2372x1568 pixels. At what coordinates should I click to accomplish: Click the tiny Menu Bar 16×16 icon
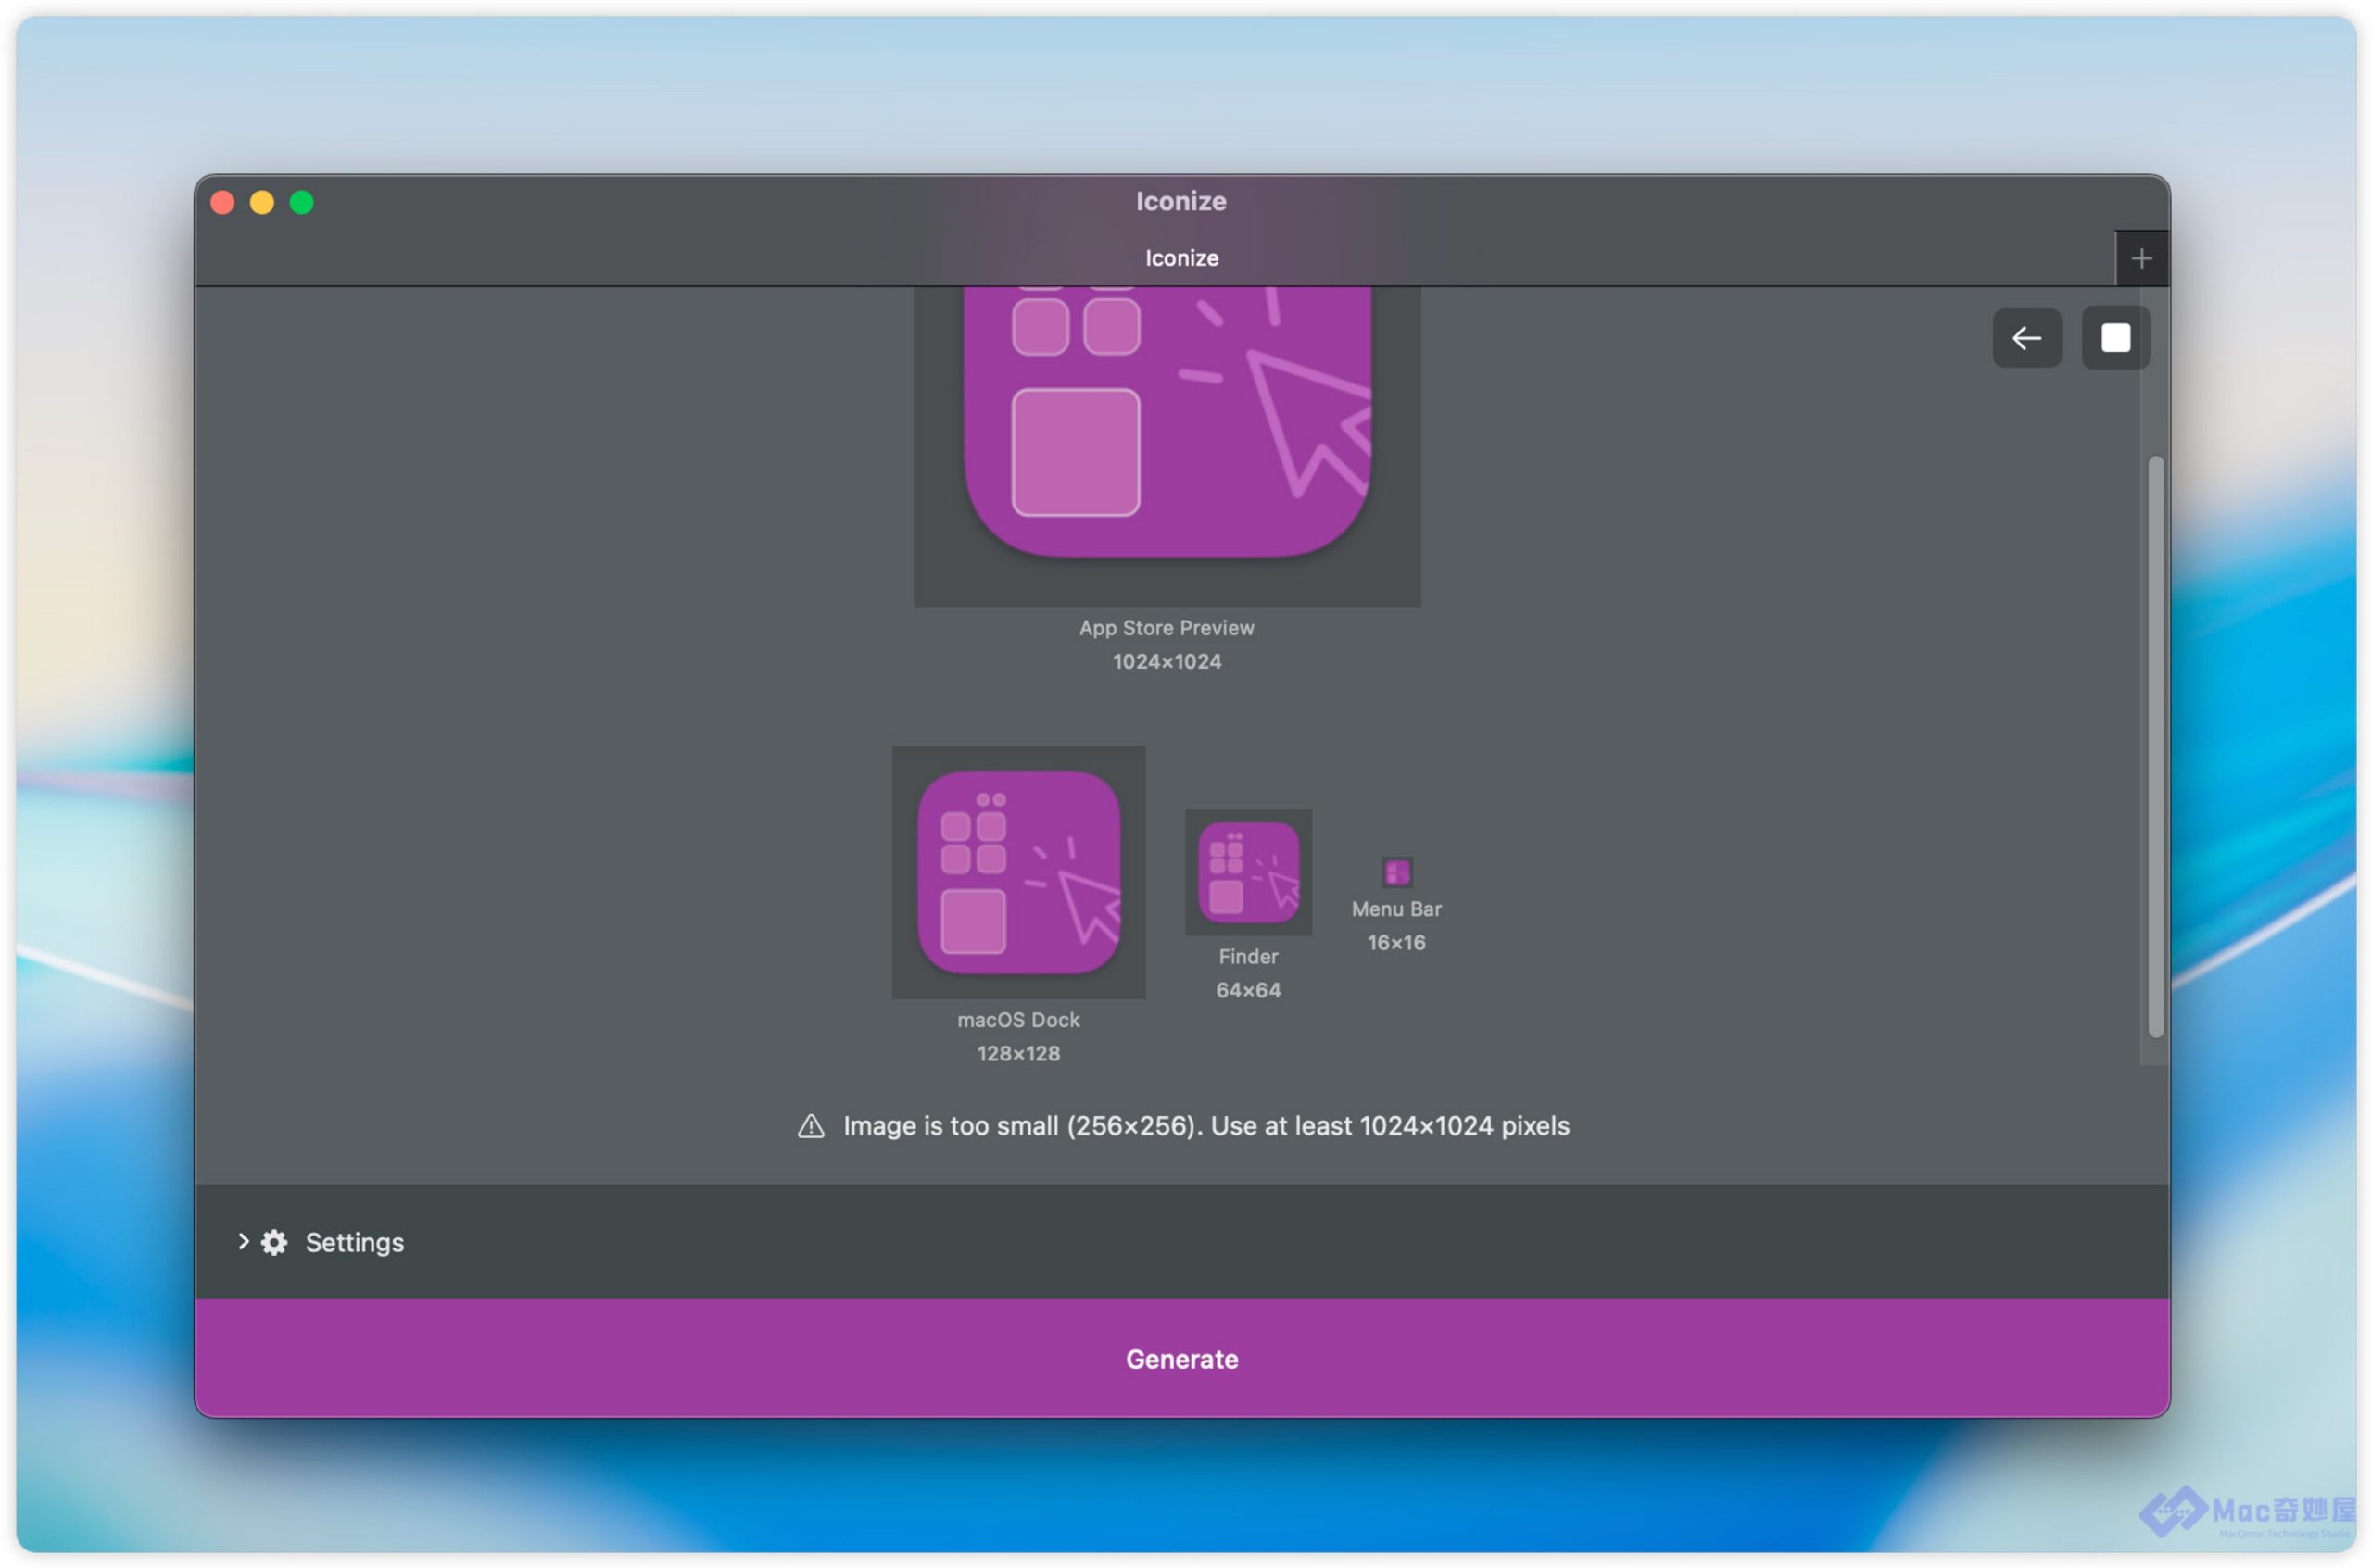1395,872
